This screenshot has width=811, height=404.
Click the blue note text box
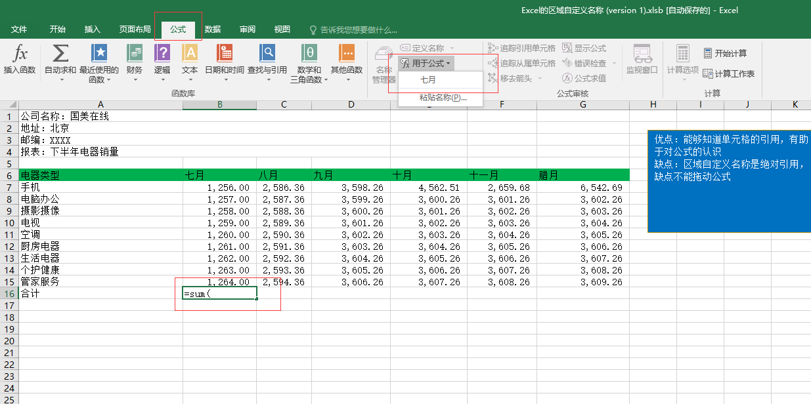pos(729,180)
